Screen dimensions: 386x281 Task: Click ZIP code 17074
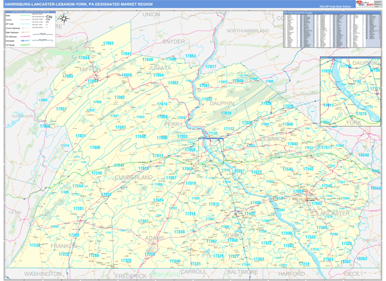tap(162, 104)
